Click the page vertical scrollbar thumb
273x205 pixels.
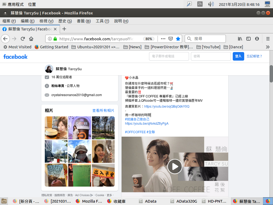click(x=271, y=74)
